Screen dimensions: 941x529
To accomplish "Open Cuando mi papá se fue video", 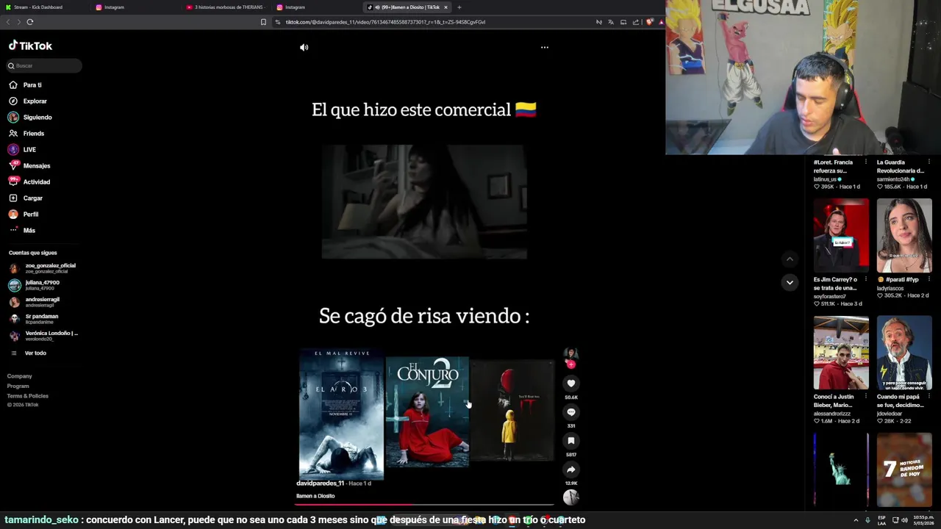I will point(904,353).
